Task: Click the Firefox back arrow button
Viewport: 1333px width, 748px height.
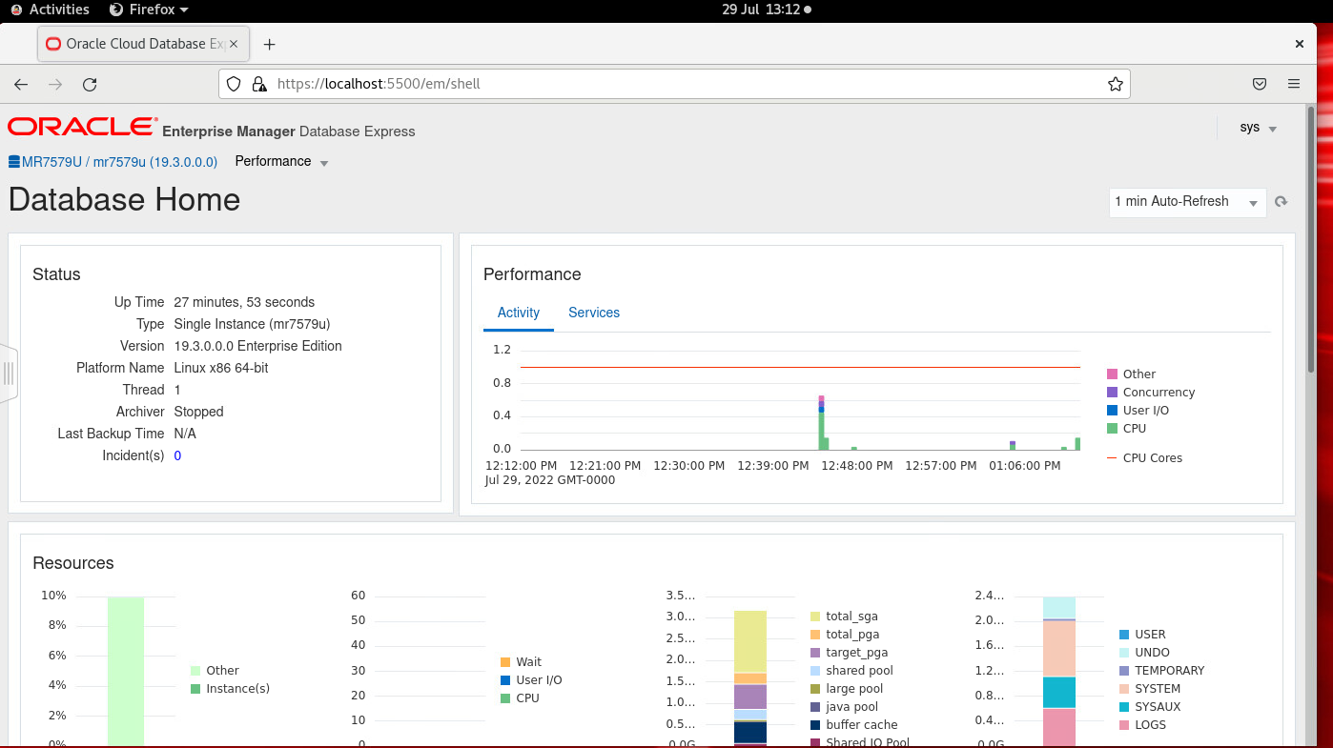Action: pos(21,84)
